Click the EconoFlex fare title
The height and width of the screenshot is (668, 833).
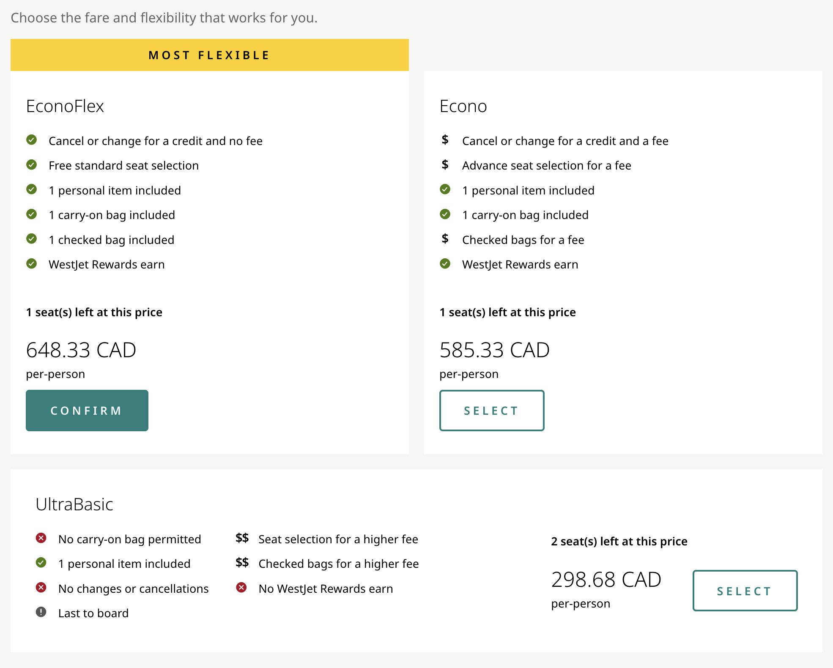pos(65,106)
